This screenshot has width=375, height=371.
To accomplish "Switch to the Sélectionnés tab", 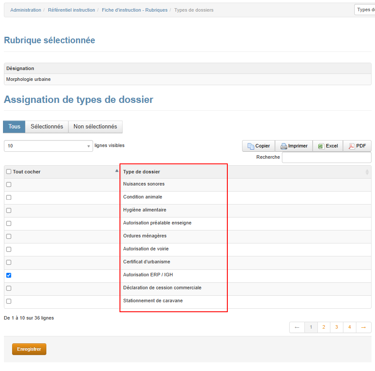I will (x=47, y=127).
